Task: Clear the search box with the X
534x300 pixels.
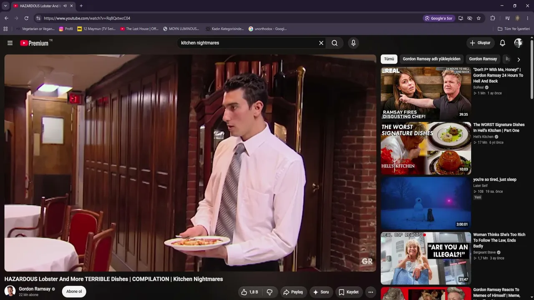Action: [x=321, y=43]
